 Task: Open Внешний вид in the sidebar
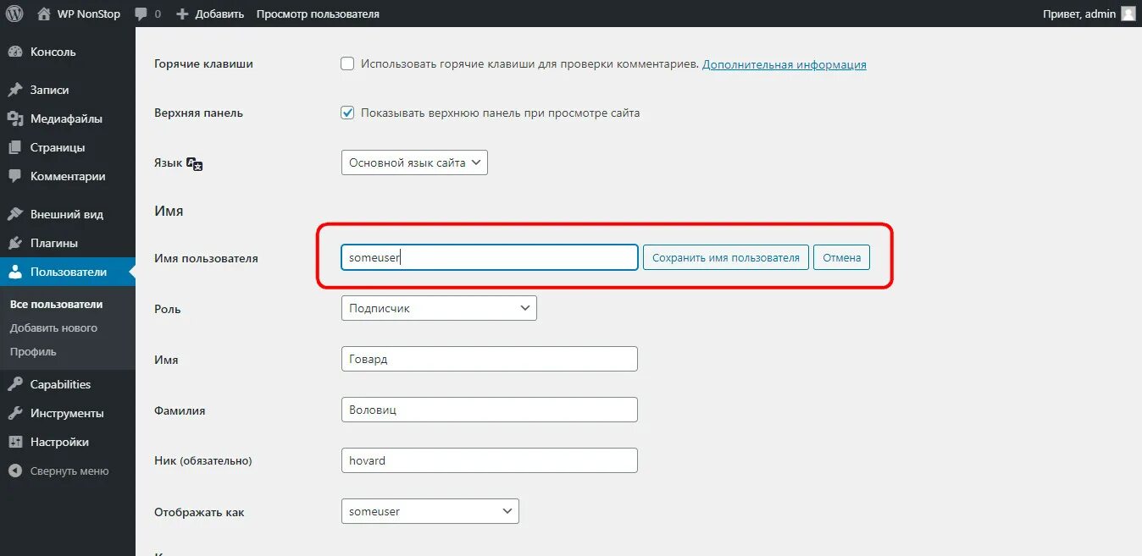(68, 214)
